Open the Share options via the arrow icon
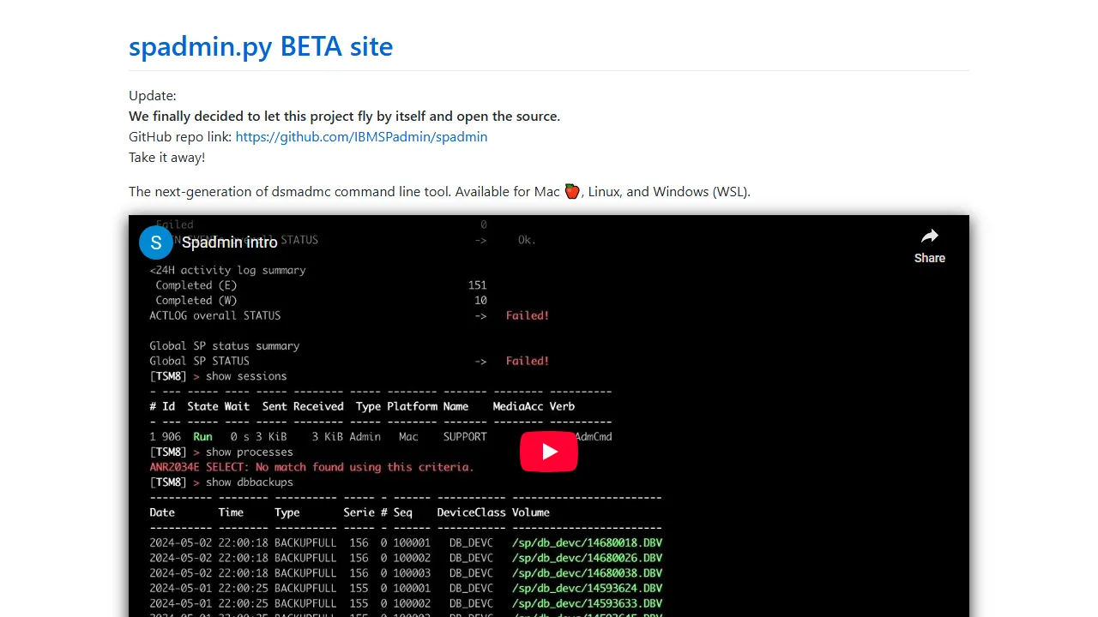 [929, 237]
